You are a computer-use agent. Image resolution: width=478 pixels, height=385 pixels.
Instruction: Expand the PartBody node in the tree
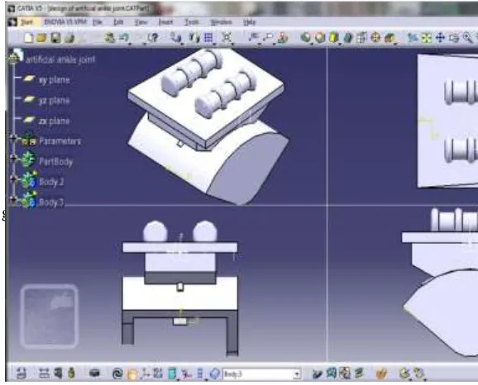pyautogui.click(x=13, y=158)
